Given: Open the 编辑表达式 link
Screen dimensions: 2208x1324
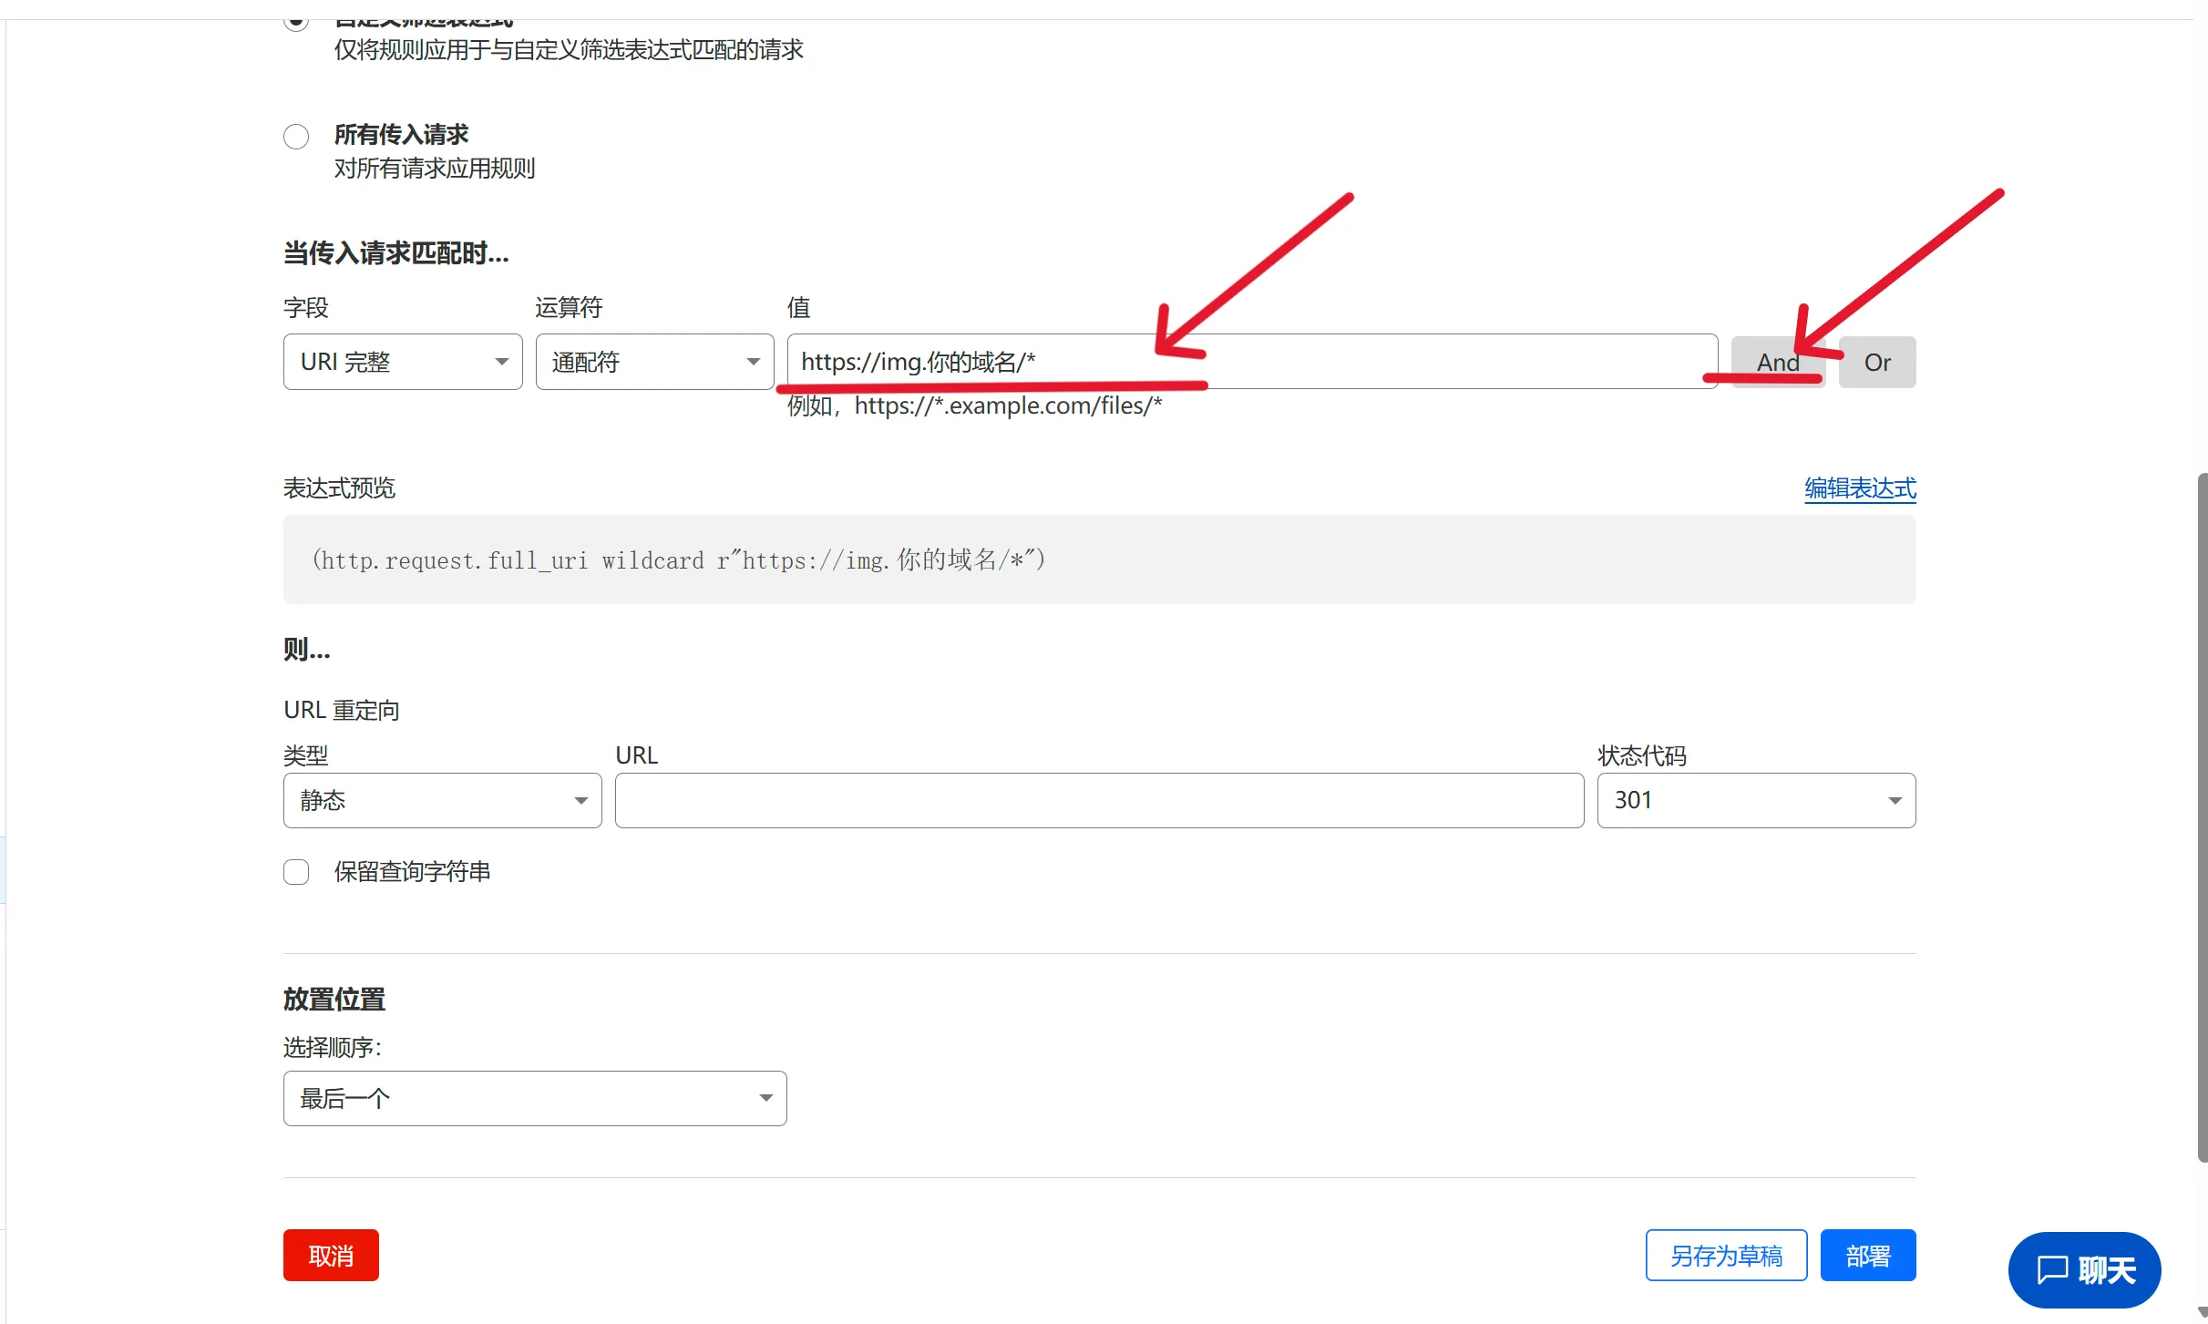Looking at the screenshot, I should pos(1859,488).
